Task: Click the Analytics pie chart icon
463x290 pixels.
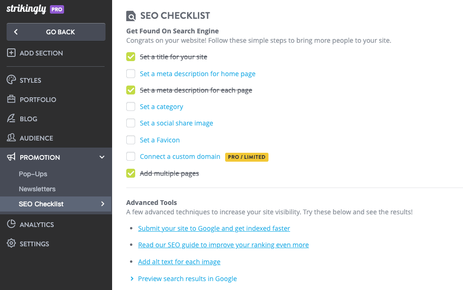Action: (11, 224)
